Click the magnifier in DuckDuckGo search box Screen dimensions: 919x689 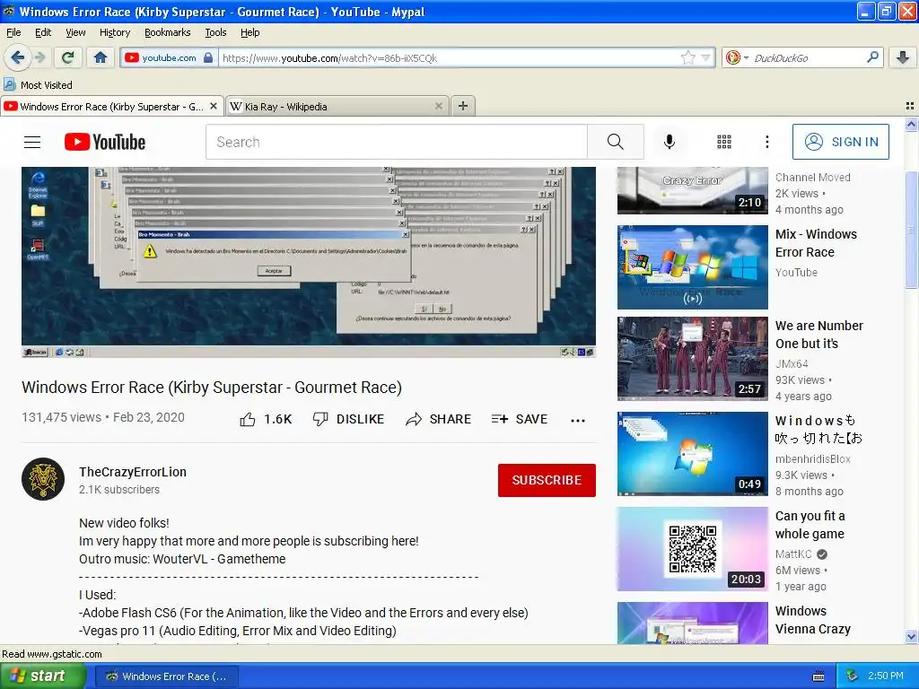click(872, 57)
